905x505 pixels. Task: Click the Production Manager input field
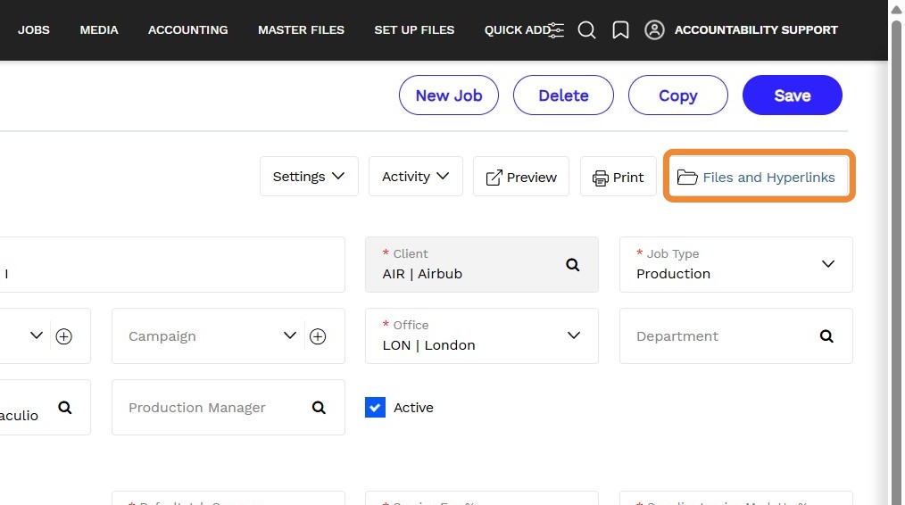coord(228,408)
